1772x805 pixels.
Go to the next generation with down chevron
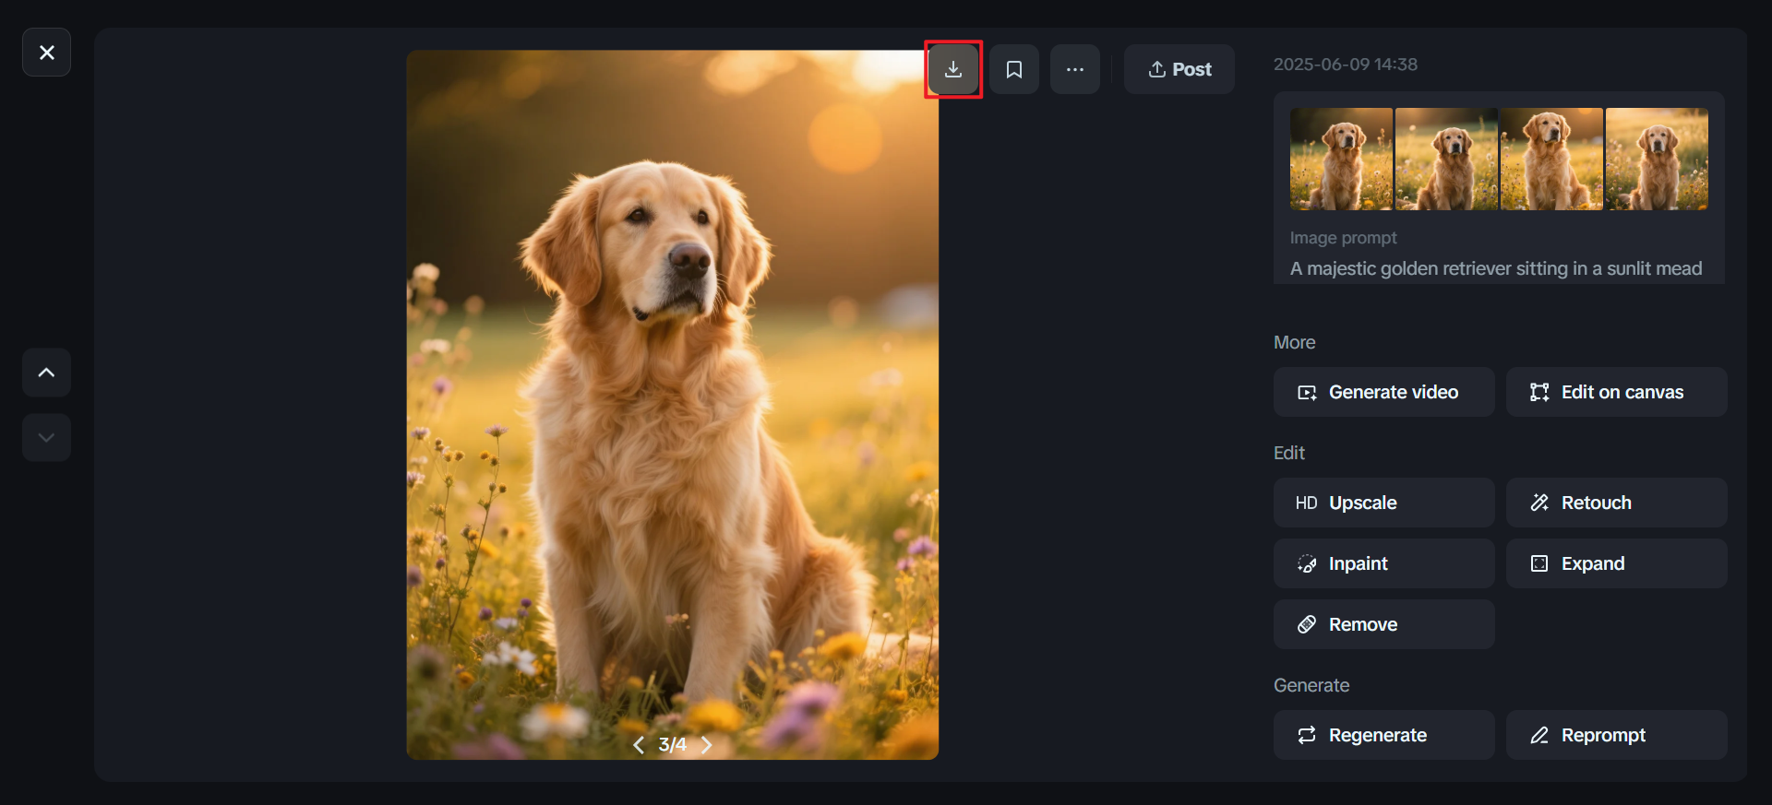point(46,437)
